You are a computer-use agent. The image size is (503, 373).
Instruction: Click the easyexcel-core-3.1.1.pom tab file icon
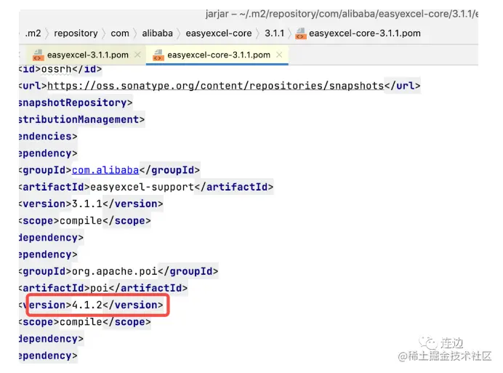coord(158,55)
